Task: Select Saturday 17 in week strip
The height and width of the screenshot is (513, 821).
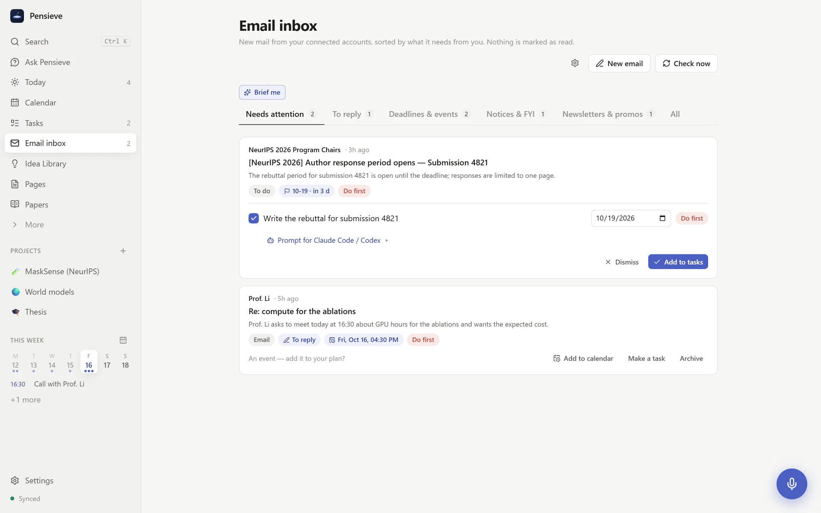Action: pos(107,362)
